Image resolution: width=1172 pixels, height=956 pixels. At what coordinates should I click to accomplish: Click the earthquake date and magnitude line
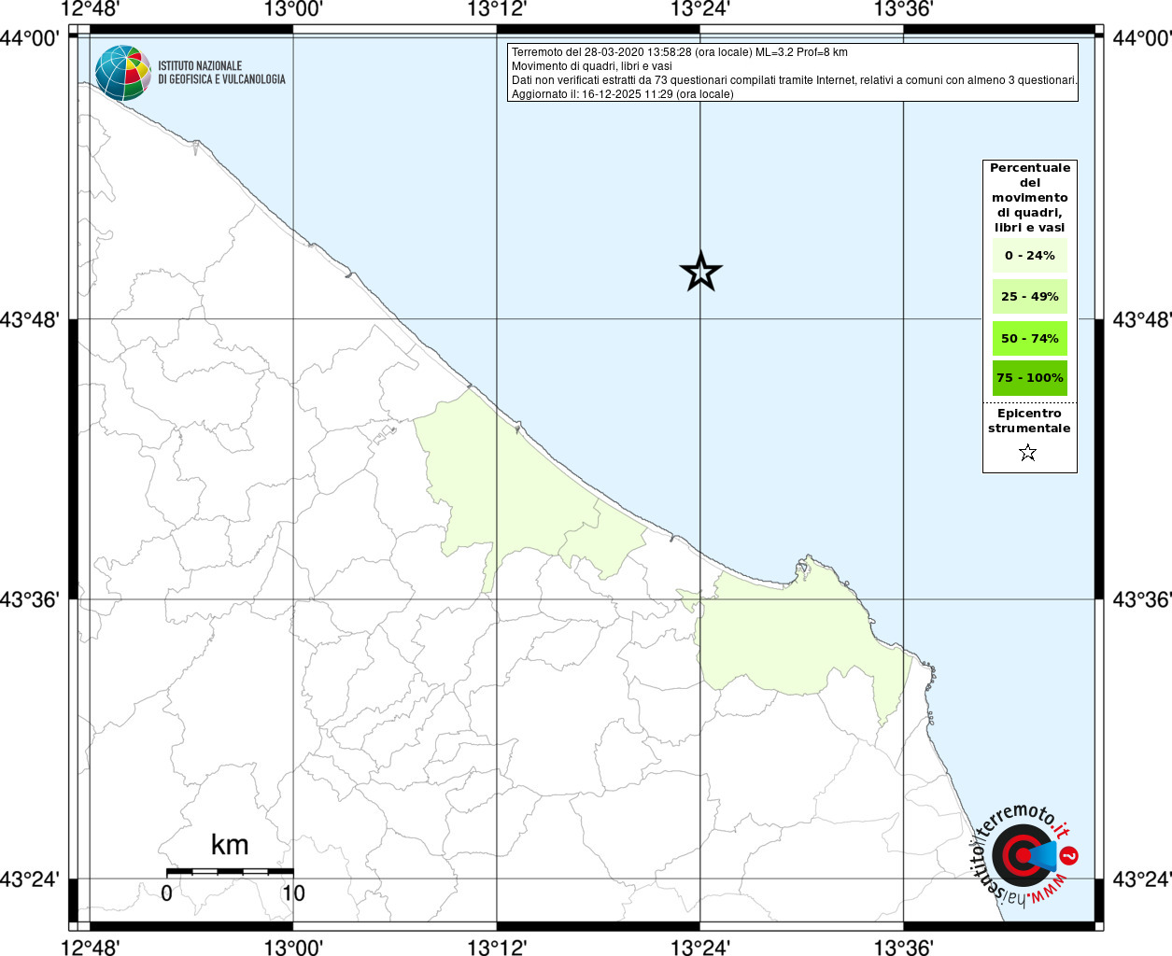tap(679, 52)
